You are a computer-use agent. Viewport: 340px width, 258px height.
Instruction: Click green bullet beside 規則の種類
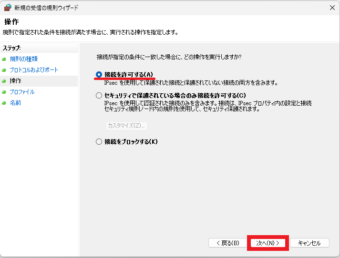click(x=4, y=59)
